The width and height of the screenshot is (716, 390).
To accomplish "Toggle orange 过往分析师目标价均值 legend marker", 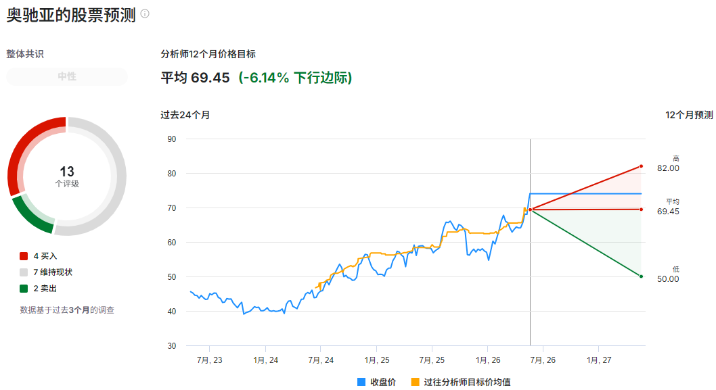I will point(415,382).
